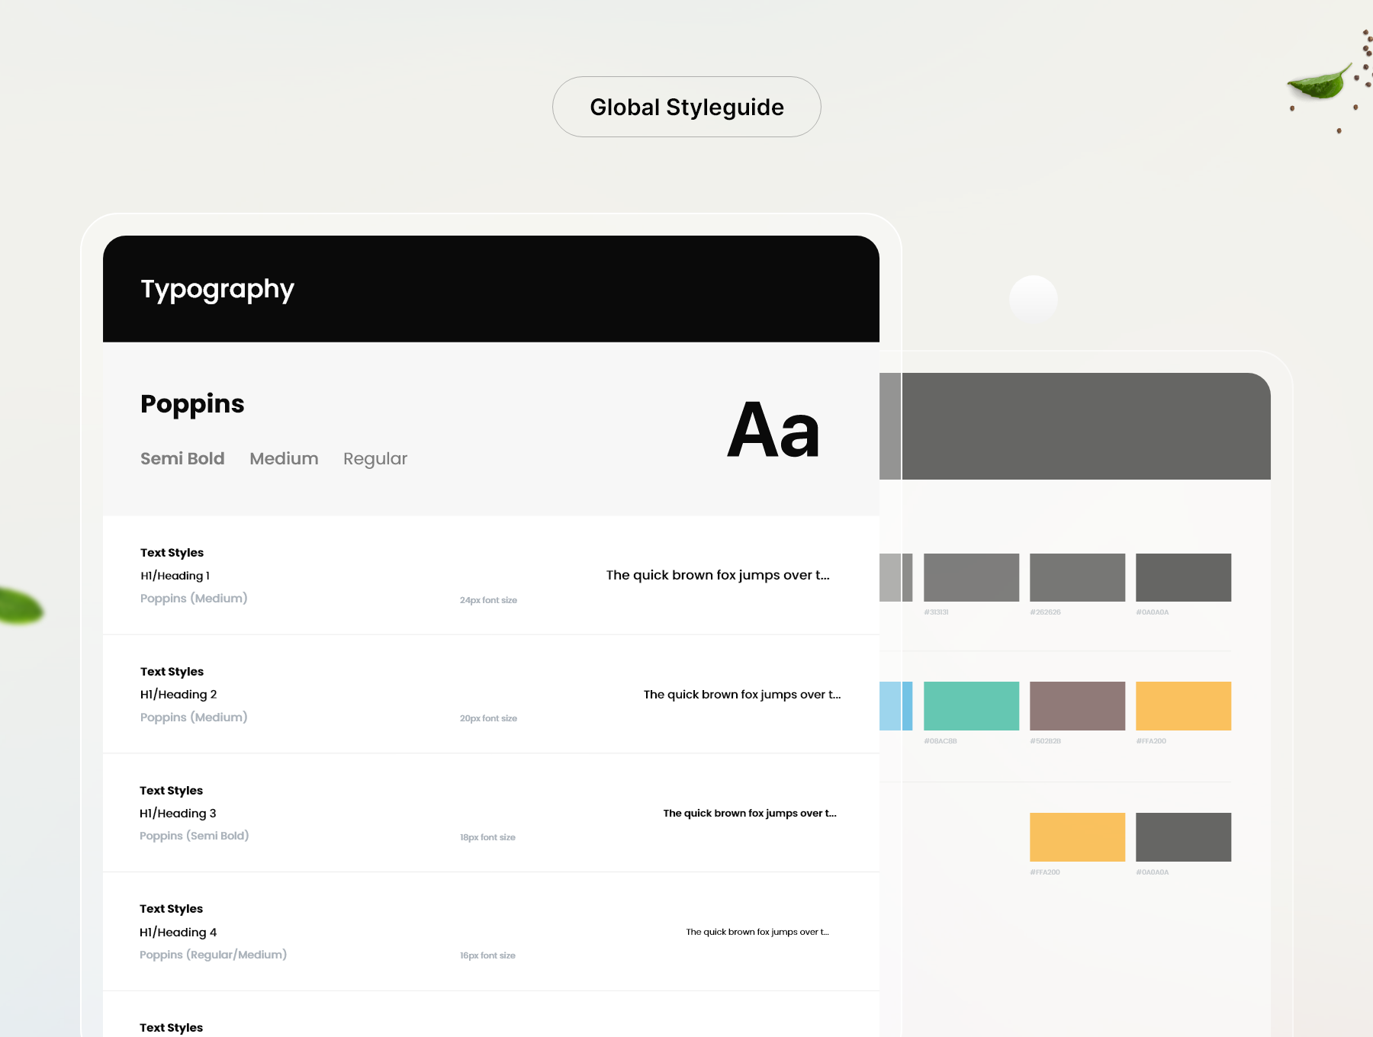
Task: Click the Poppins (Semi Bold) font label
Action: pos(194,836)
